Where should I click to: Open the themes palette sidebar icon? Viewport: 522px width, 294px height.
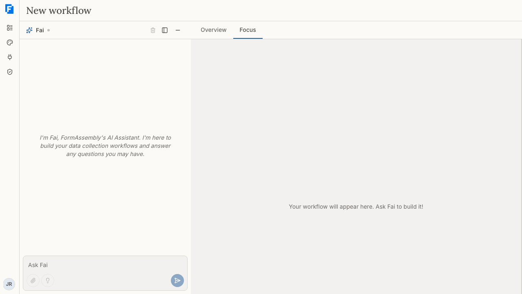tap(10, 42)
